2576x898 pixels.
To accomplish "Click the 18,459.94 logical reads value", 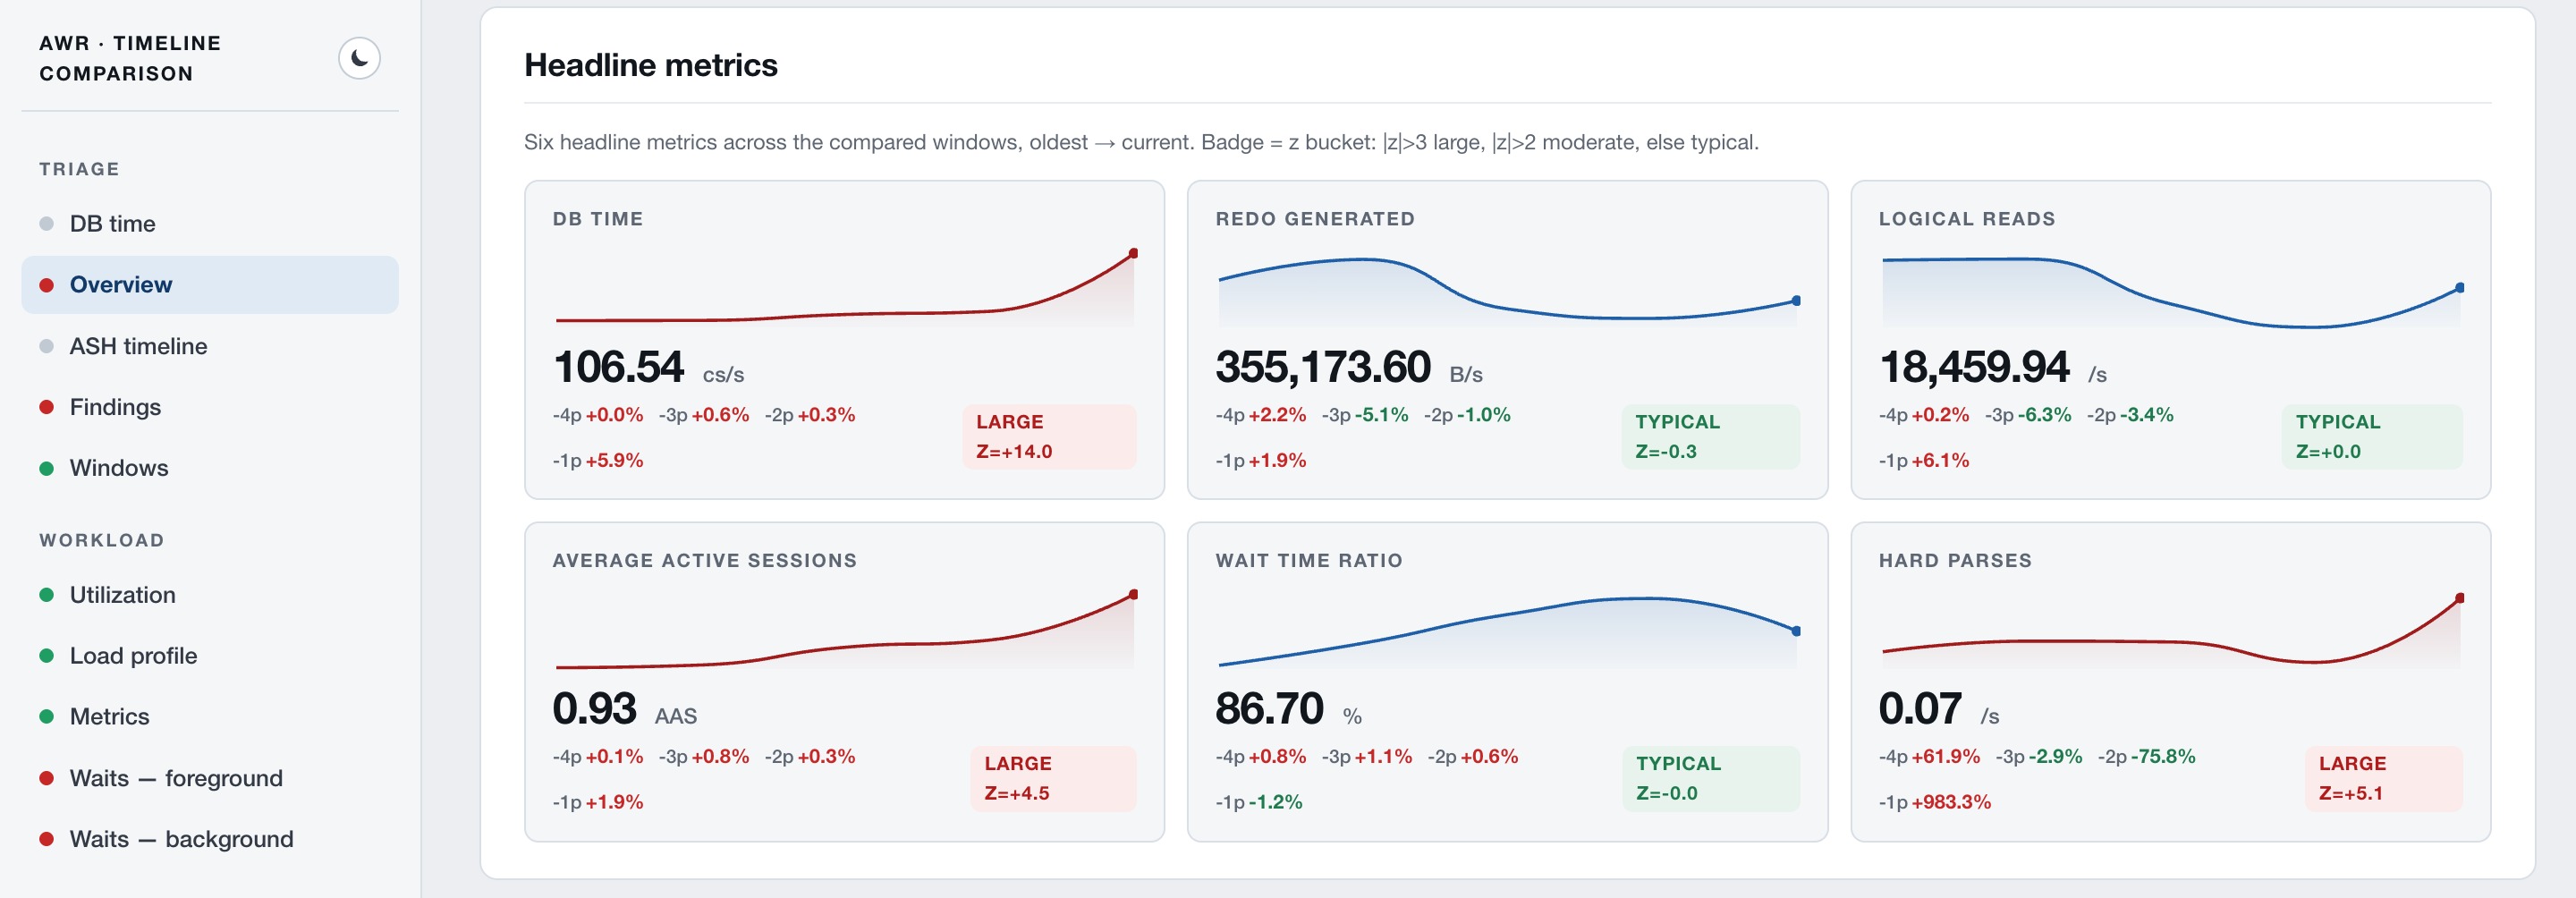I will pyautogui.click(x=1974, y=367).
